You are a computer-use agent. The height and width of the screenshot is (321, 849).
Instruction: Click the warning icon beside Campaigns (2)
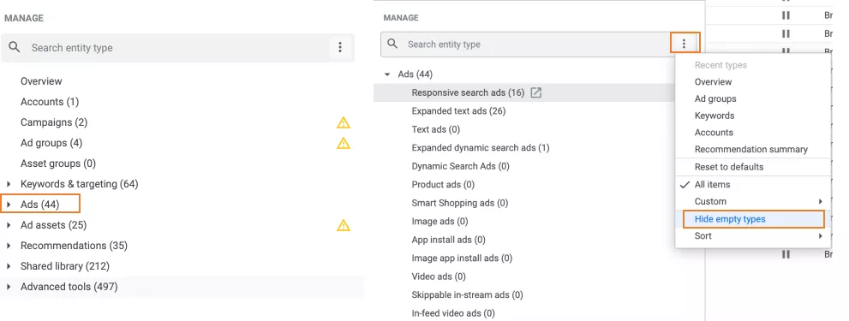tap(344, 123)
